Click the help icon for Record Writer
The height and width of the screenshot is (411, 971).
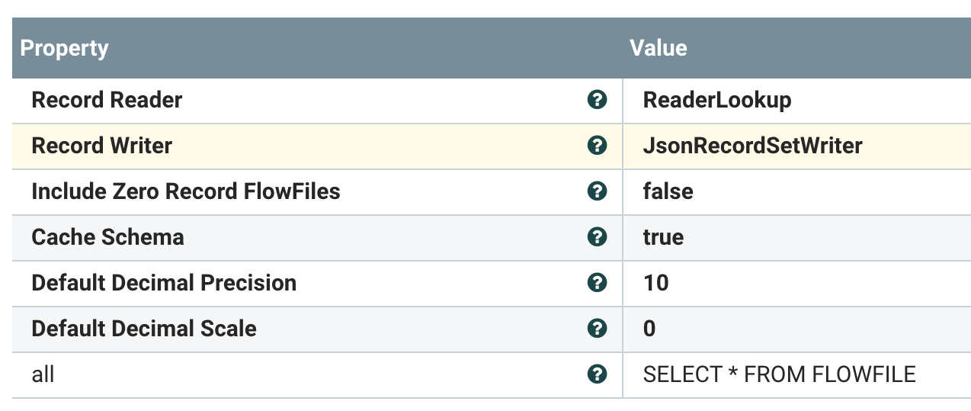[598, 146]
